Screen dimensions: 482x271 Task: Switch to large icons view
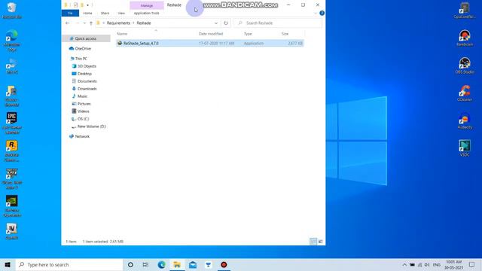click(320, 242)
